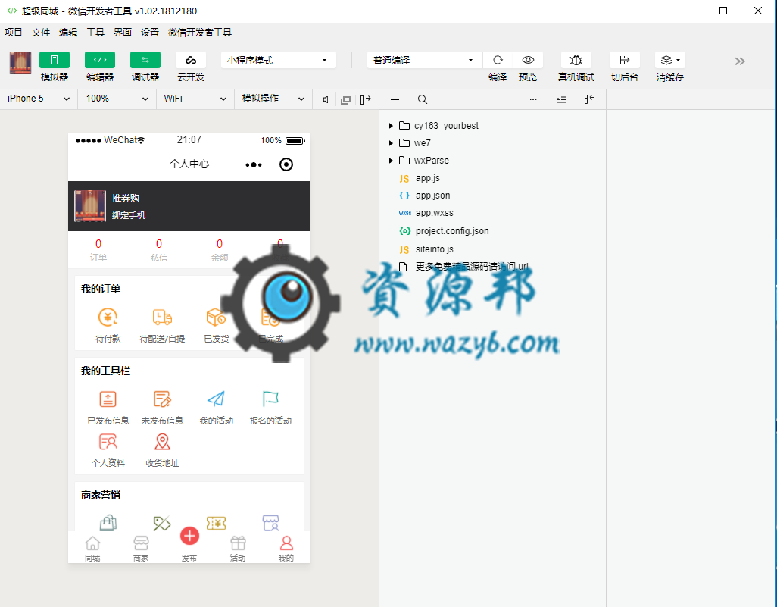Open the 项目 menu
777x607 pixels.
pos(14,33)
